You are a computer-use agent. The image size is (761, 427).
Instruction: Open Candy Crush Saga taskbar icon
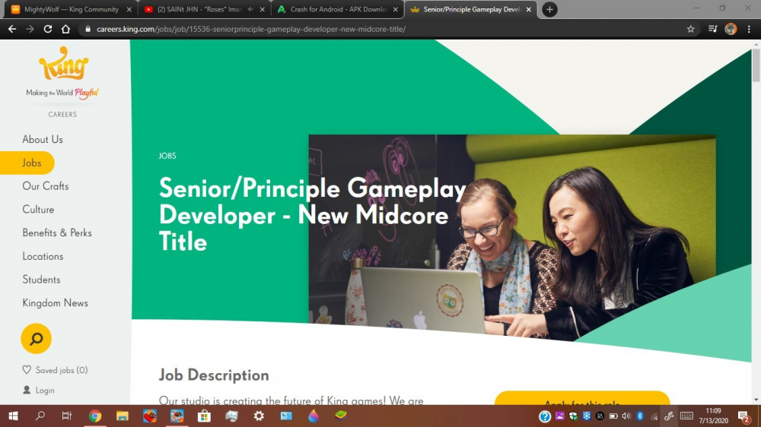pyautogui.click(x=150, y=416)
